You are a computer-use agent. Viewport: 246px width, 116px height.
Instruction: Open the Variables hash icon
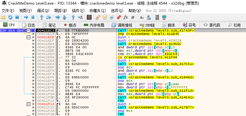click(x=133, y=17)
